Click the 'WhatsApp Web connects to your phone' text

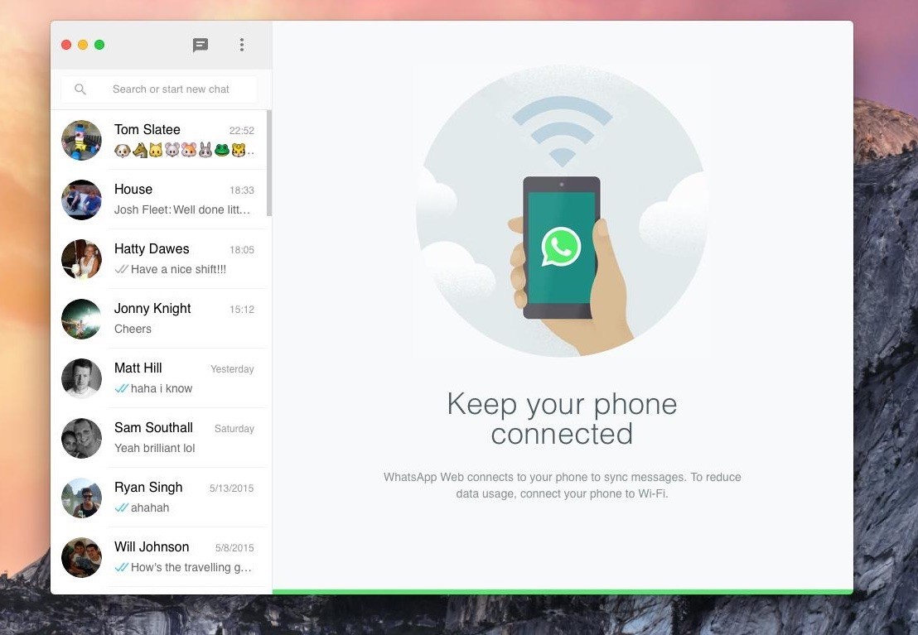562,485
